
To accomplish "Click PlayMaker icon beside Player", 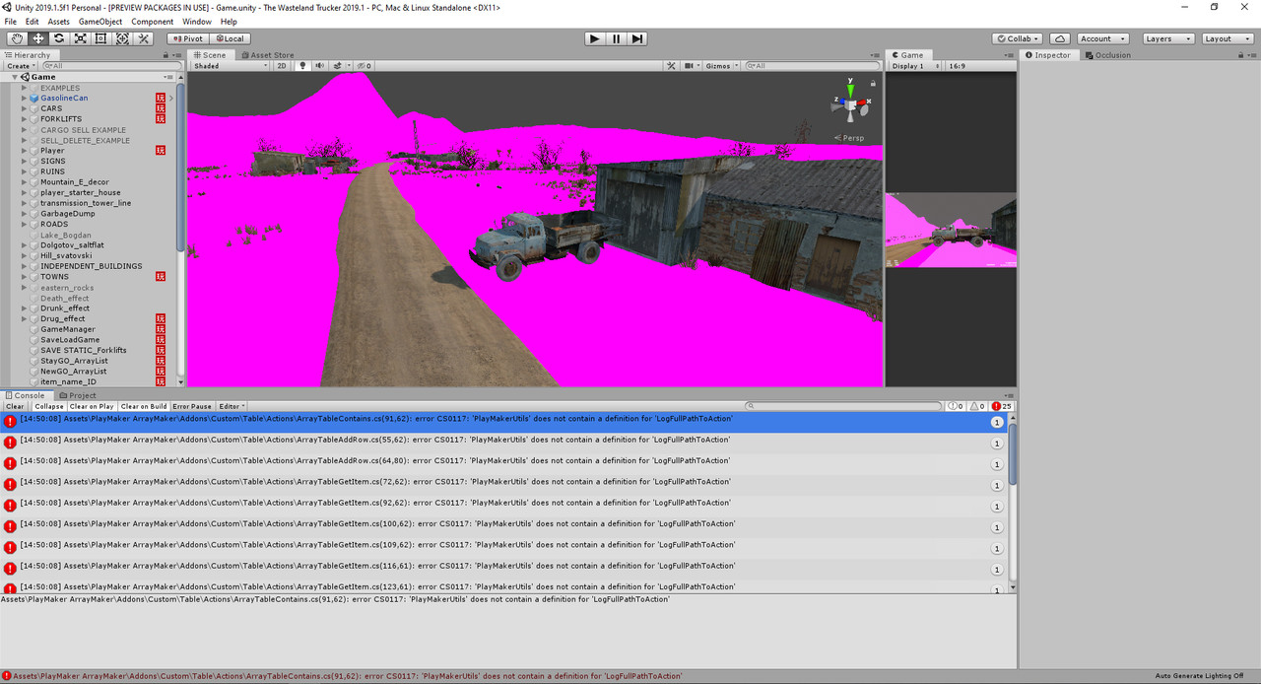I will (161, 151).
